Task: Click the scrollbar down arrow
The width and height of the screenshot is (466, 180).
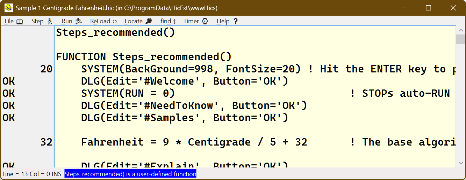Action: click(x=461, y=163)
